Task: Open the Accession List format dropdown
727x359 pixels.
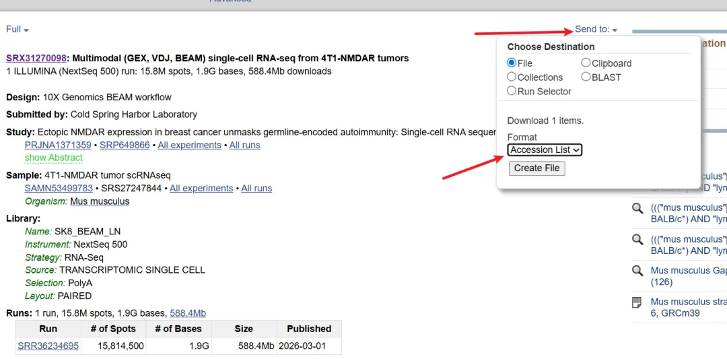Action: [545, 150]
